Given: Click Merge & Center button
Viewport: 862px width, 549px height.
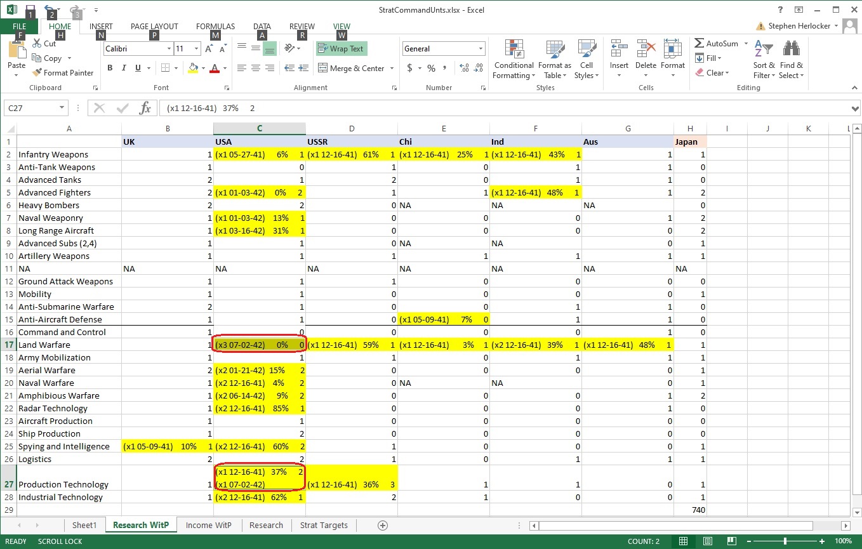Looking at the screenshot, I should [x=351, y=69].
